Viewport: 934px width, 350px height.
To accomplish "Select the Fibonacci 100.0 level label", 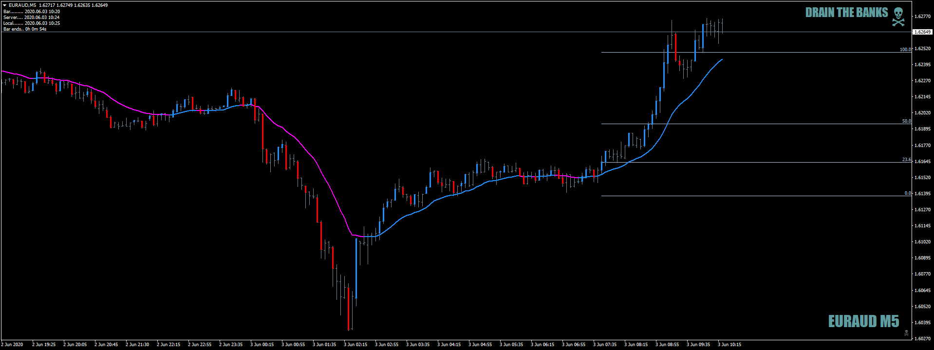I will coord(905,50).
